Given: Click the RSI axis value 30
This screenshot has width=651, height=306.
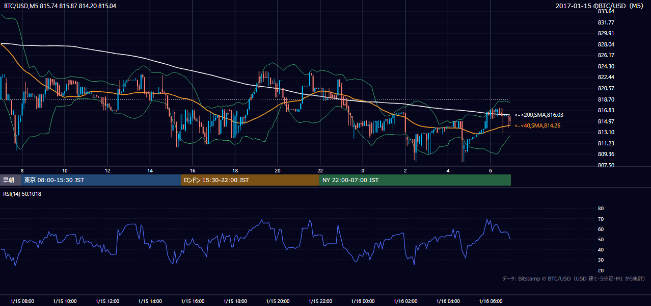Looking at the screenshot, I should [x=601, y=260].
